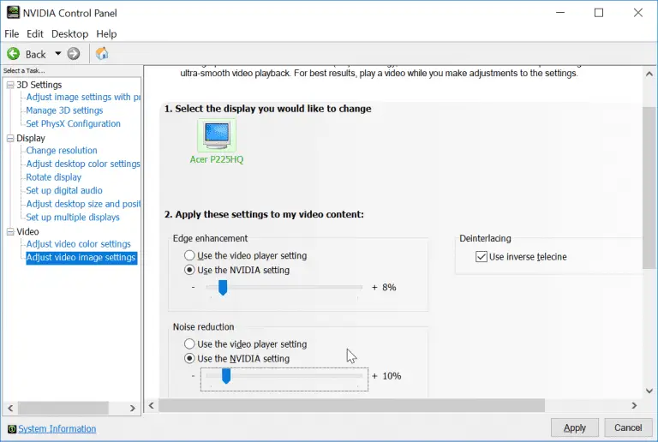
Task: Open Change resolution task
Action: 62,151
